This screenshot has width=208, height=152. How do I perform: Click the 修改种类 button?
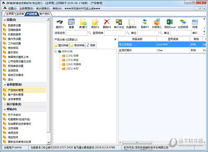pyautogui.click(x=77, y=45)
